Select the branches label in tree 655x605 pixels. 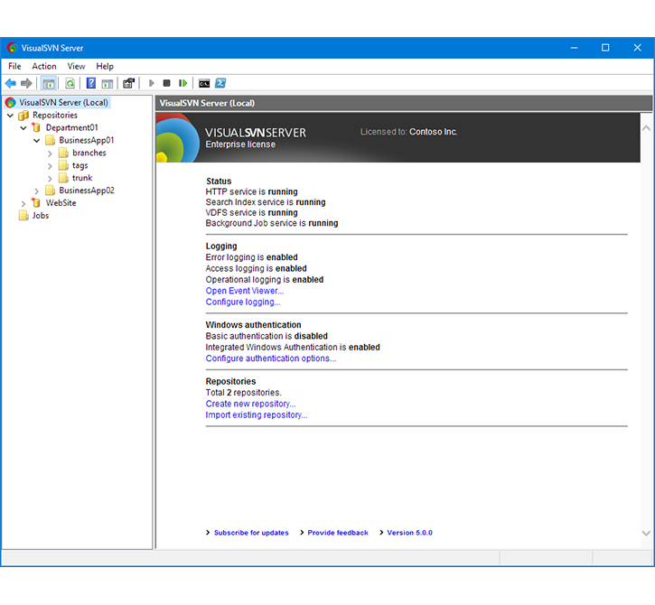[89, 153]
